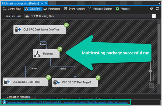Click the 3 rows label leading to DeskTarget1
The width and height of the screenshot is (162, 106).
[33, 68]
